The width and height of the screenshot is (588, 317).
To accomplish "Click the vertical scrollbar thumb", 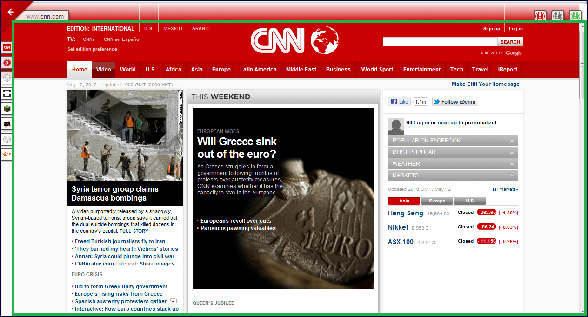I will [x=582, y=65].
